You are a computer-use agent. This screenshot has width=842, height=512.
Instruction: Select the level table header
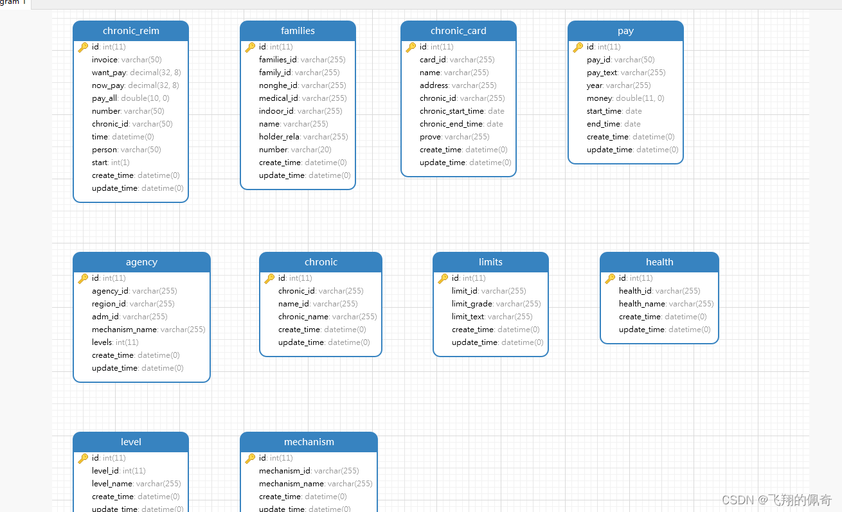pos(130,442)
